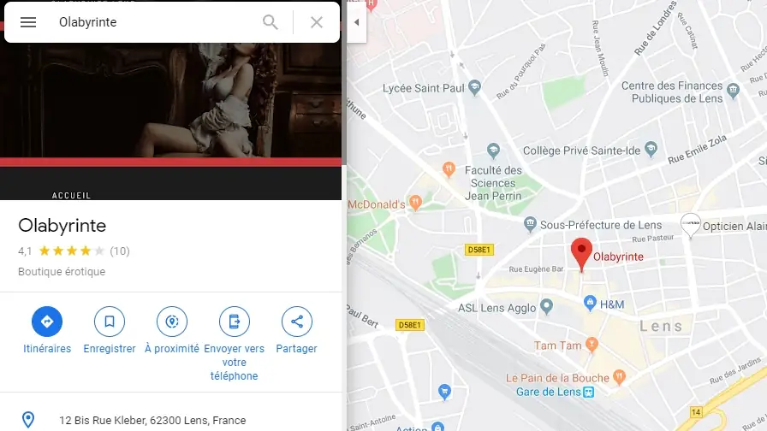767x431 pixels.
Task: Select Sous-Préfecture de Lens marker
Action: coord(530,224)
